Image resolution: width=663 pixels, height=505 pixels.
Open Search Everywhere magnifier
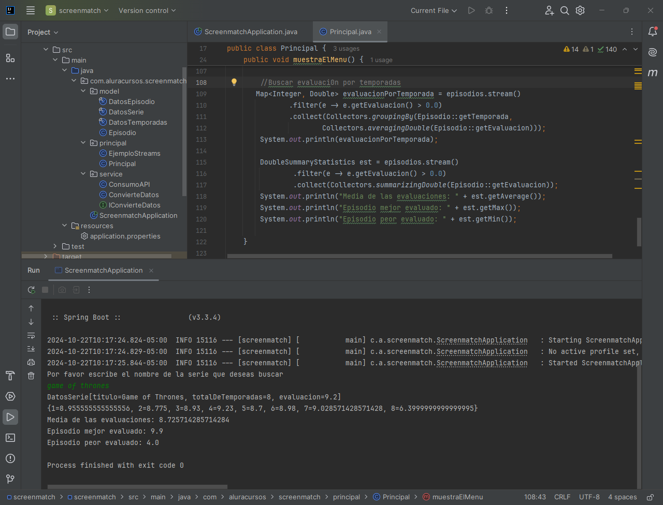click(x=565, y=10)
